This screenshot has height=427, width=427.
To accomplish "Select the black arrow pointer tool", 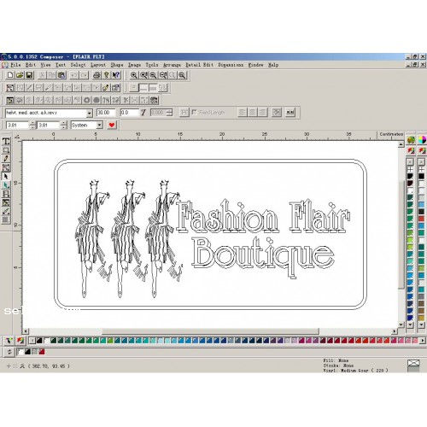I will (x=6, y=177).
